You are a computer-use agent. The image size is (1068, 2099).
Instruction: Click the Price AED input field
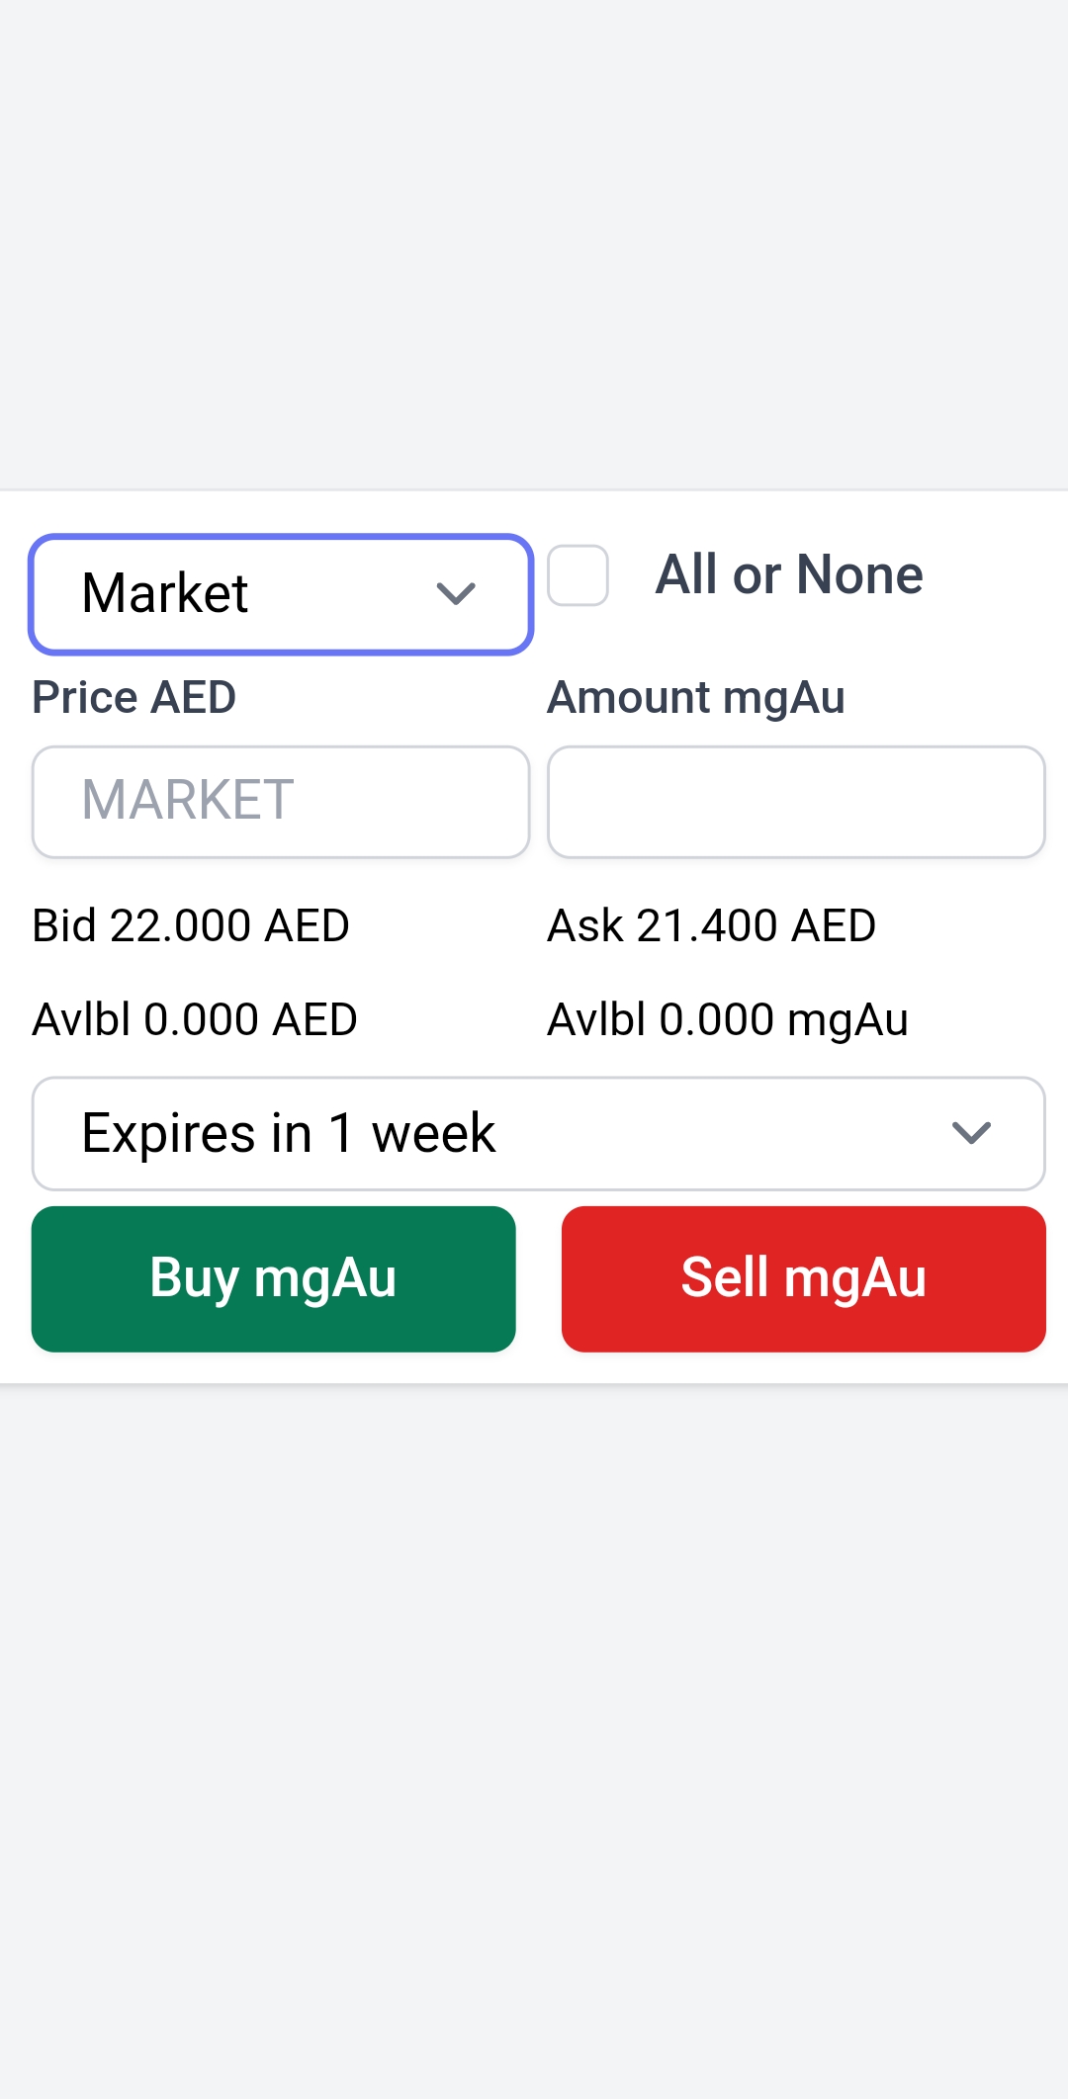coord(281,802)
